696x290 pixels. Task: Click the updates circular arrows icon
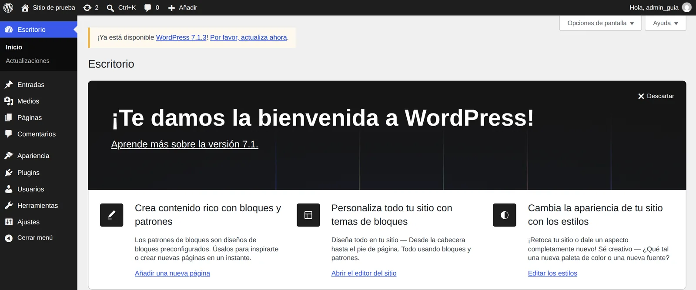(x=87, y=7)
